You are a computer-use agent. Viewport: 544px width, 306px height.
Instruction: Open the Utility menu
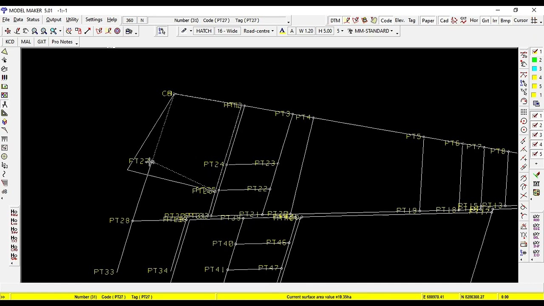72,20
